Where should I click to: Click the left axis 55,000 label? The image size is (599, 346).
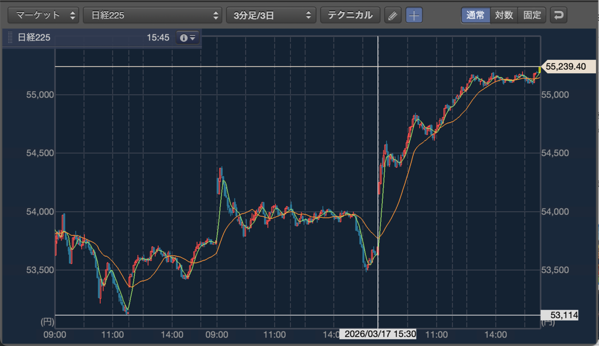[x=39, y=95]
